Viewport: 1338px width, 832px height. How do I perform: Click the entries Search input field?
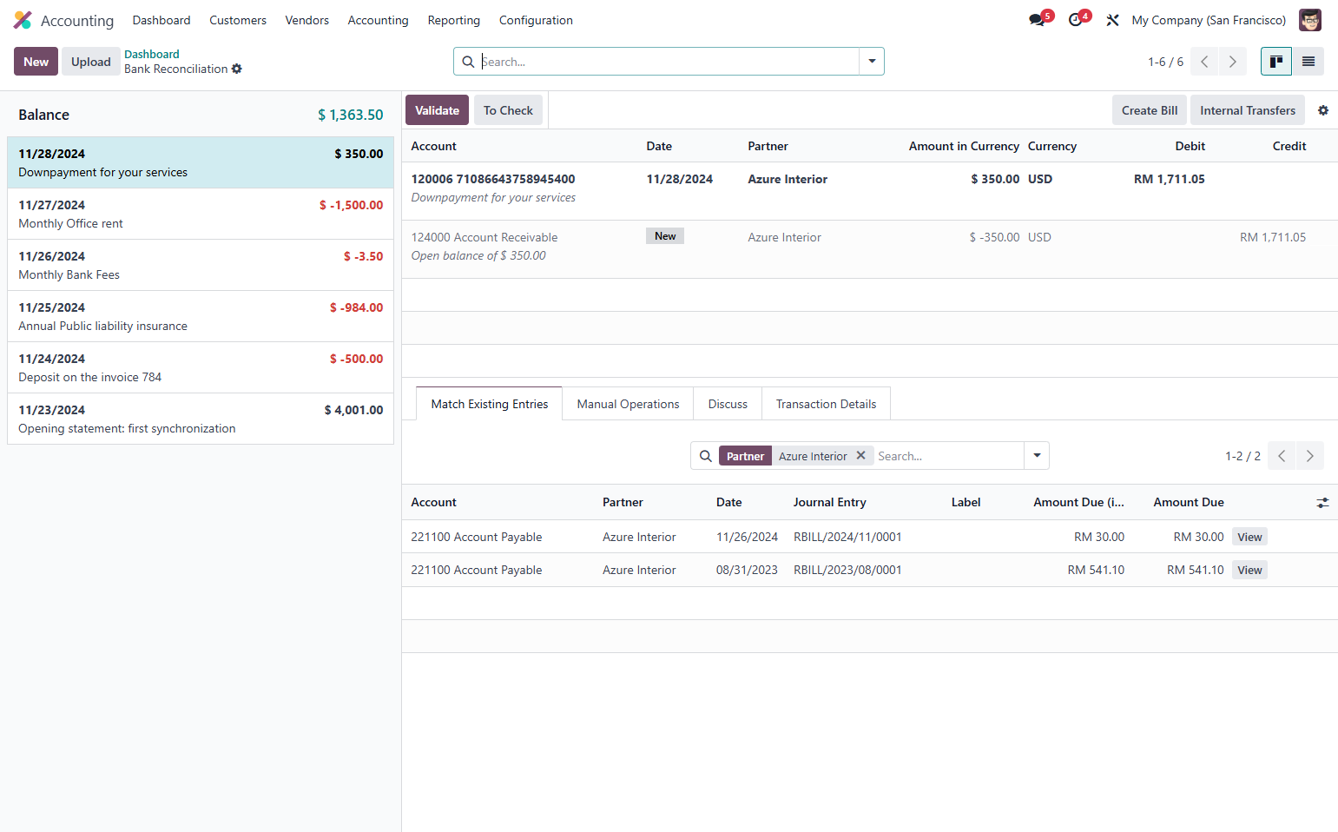click(x=948, y=456)
